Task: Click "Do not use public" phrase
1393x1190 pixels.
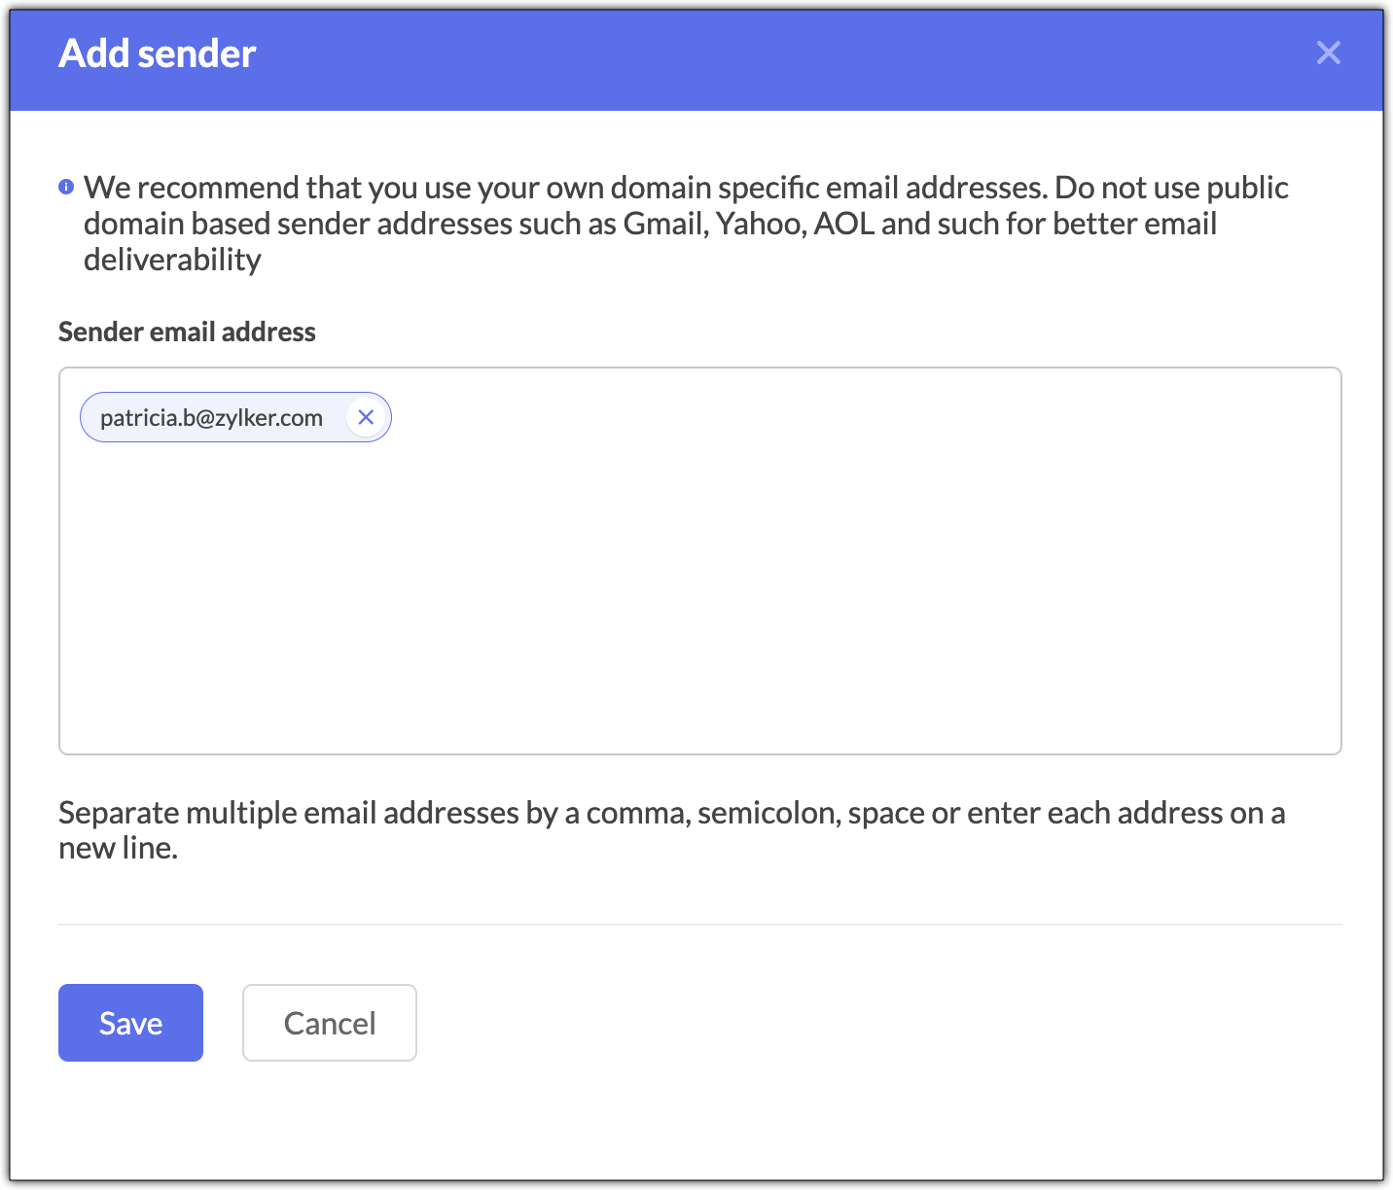Action: tap(1171, 188)
